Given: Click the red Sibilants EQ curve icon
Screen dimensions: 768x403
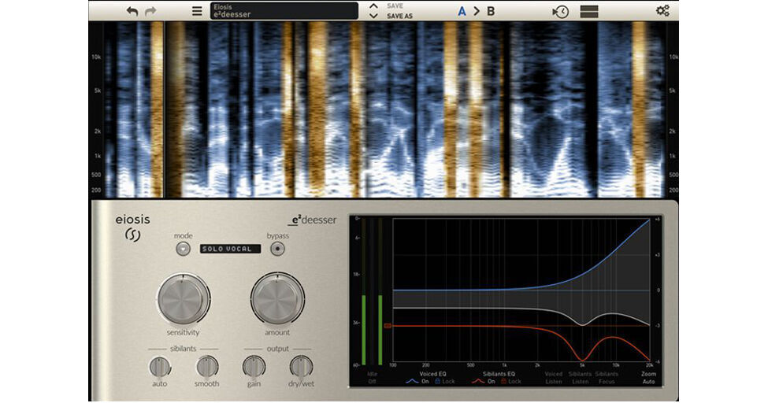Looking at the screenshot, I should pyautogui.click(x=479, y=381).
